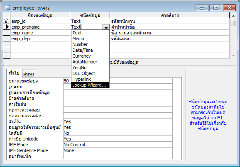The width and height of the screenshot is (240, 167).
Task: Click the จำเป็น property value Yes
Action: [118, 121]
